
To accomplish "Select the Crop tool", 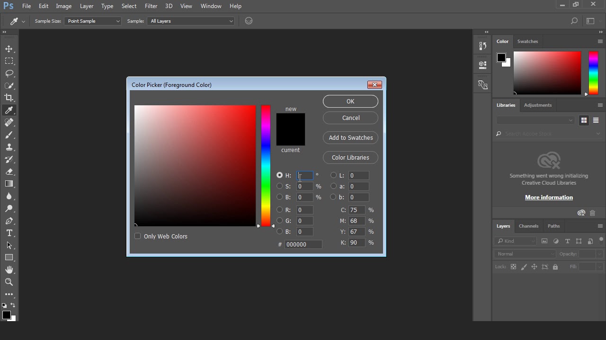I will click(9, 98).
